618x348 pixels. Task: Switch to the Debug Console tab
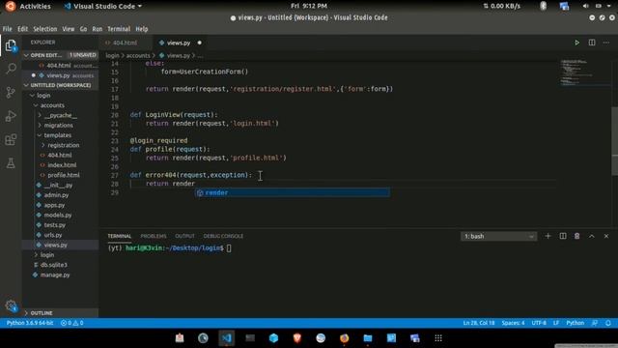click(223, 236)
